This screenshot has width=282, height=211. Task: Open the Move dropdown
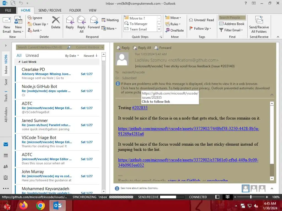173,18
